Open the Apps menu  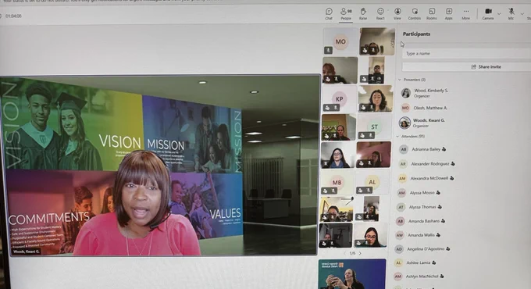tap(449, 14)
